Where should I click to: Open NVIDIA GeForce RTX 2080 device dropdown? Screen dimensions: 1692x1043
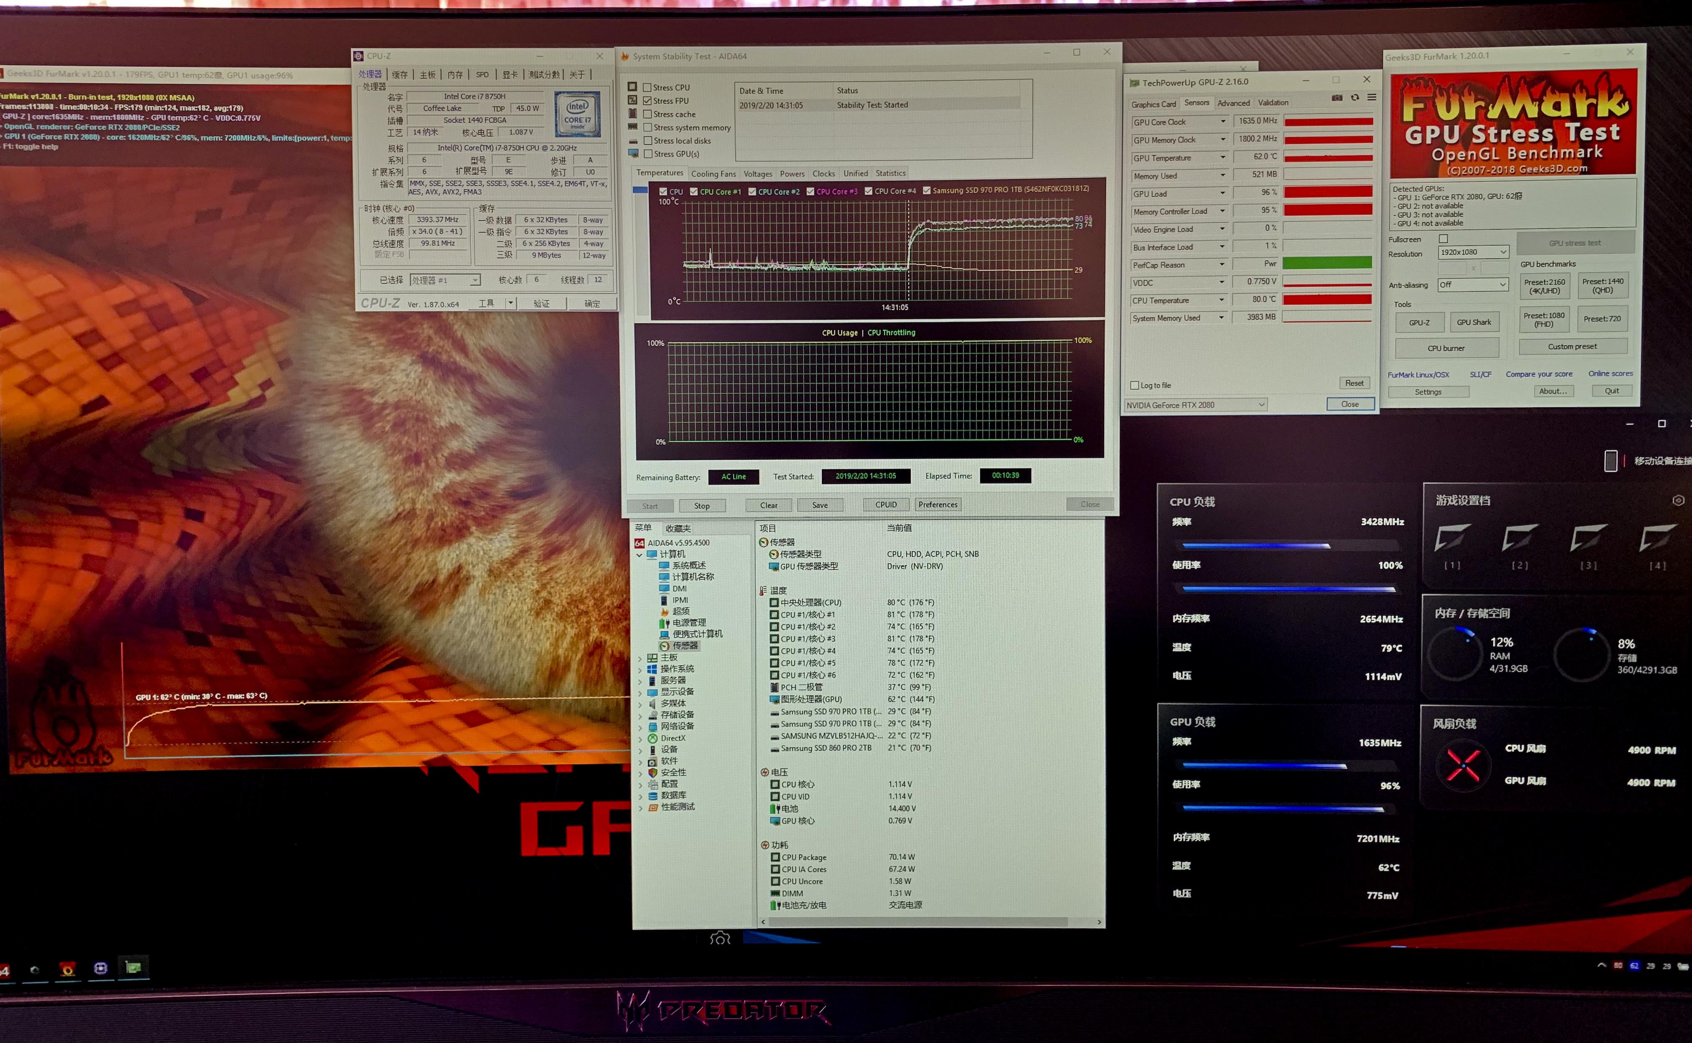point(1196,405)
